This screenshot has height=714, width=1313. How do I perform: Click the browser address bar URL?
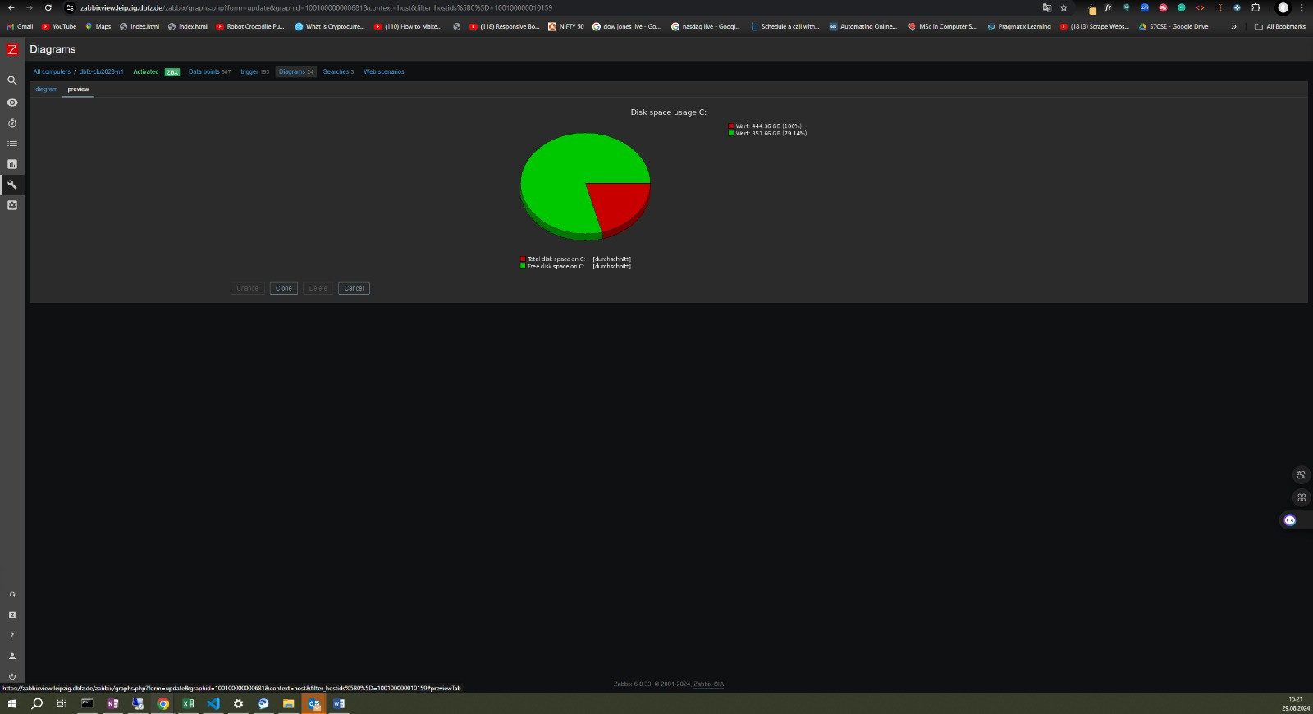(316, 7)
